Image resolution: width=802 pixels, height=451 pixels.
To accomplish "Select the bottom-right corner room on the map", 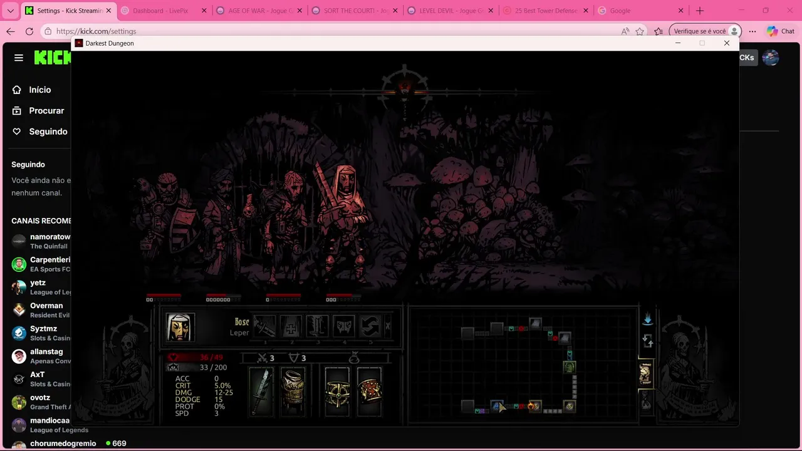I will (569, 406).
